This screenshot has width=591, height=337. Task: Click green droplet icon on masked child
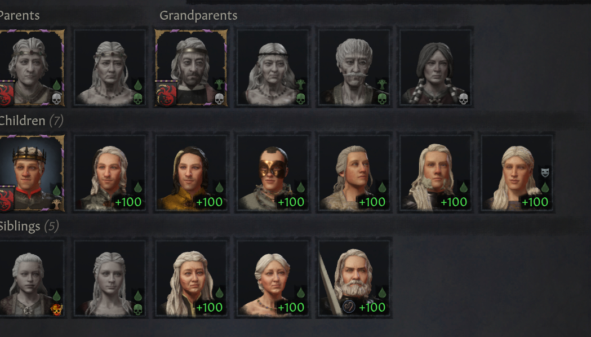click(300, 187)
